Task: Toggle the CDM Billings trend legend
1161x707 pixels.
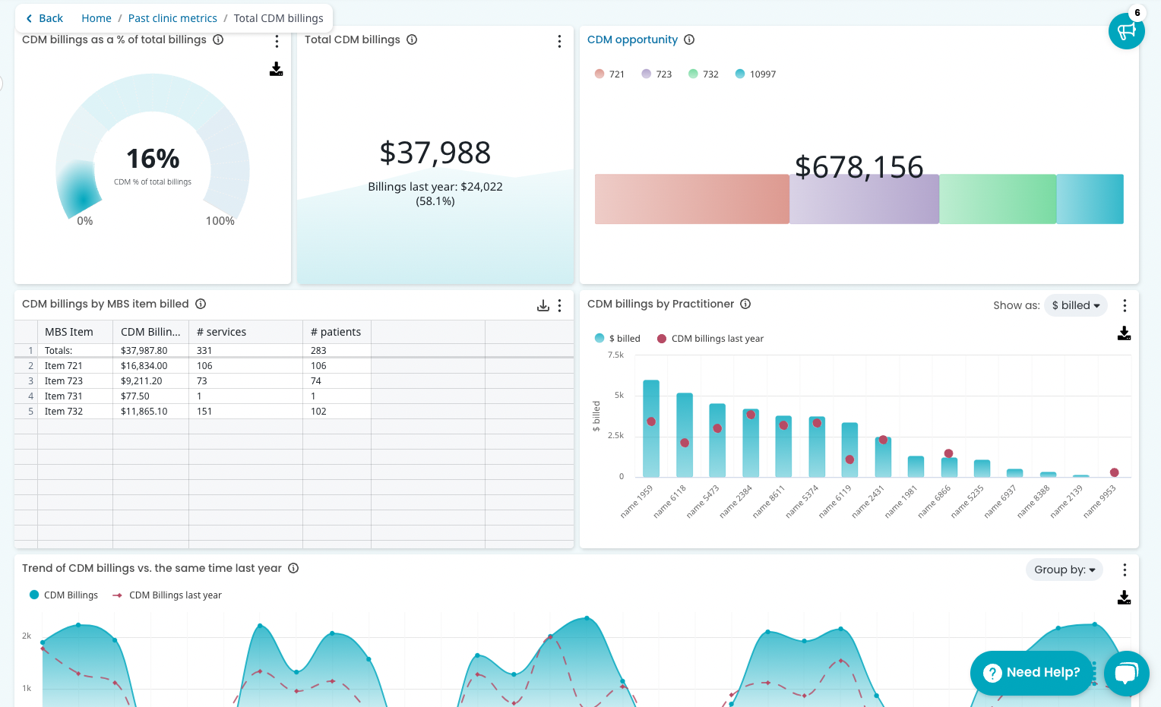Action: [x=64, y=595]
